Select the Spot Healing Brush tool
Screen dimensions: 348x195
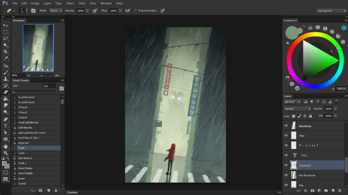[x=6, y=65]
